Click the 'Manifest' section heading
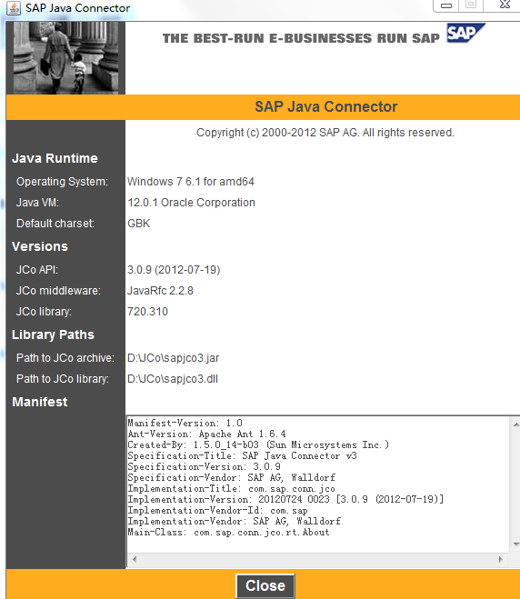 40,402
